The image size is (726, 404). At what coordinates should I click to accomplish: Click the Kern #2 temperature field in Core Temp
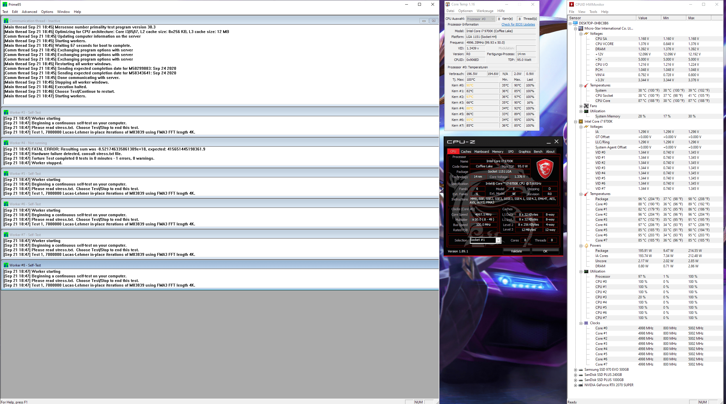click(482, 97)
